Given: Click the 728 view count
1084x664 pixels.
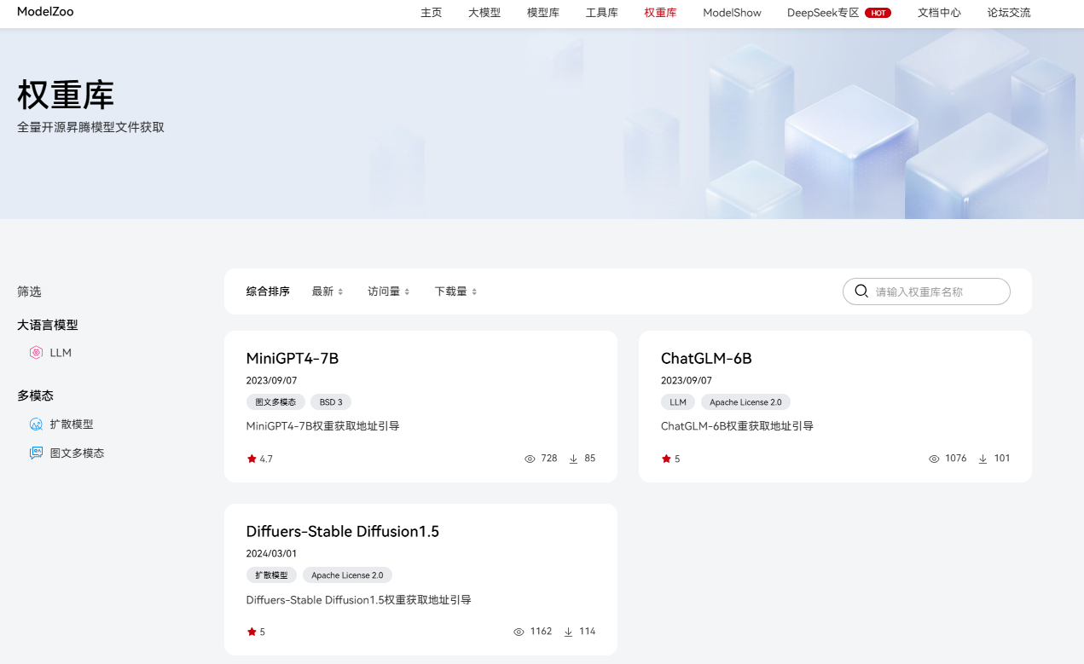Looking at the screenshot, I should (549, 459).
